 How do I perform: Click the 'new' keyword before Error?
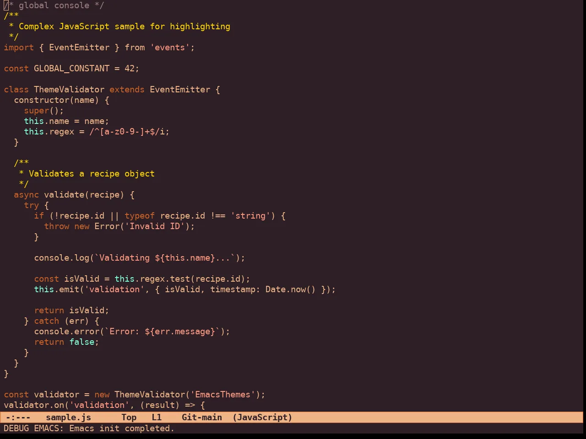81,226
